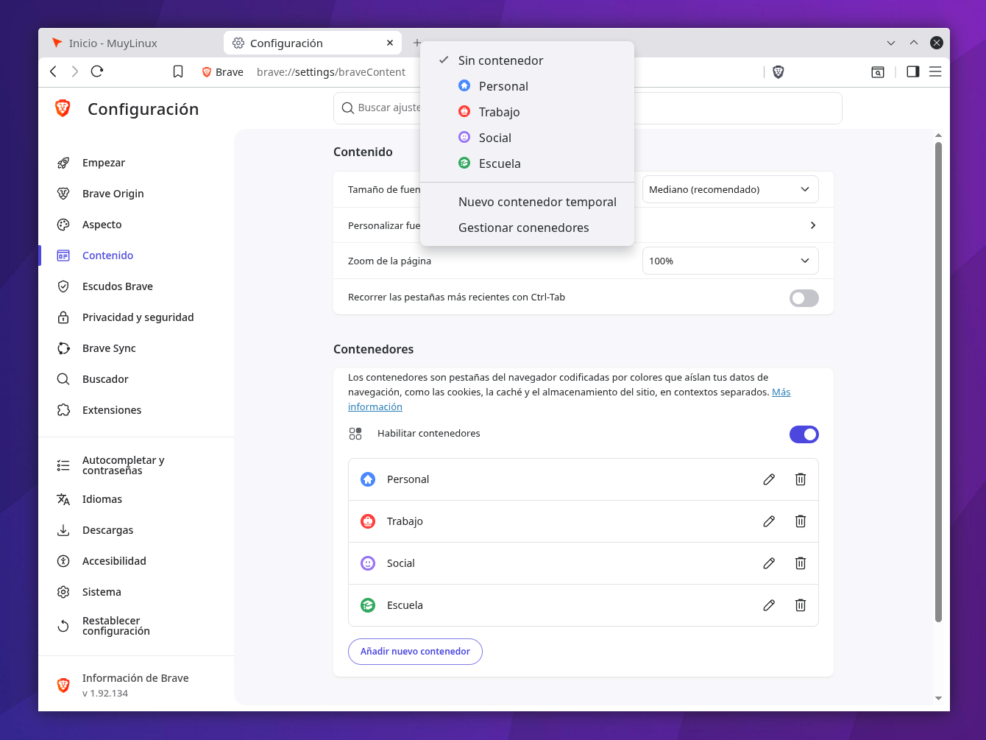Image resolution: width=986 pixels, height=740 pixels.
Task: Click the puzzle icon next to Extensiones
Action: [x=63, y=410]
